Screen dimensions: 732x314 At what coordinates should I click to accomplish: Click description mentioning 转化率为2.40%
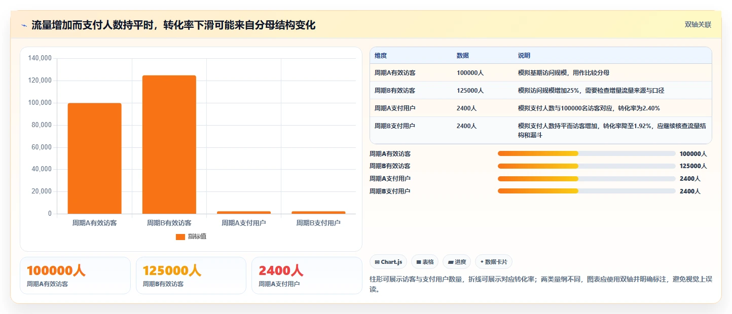pos(589,108)
